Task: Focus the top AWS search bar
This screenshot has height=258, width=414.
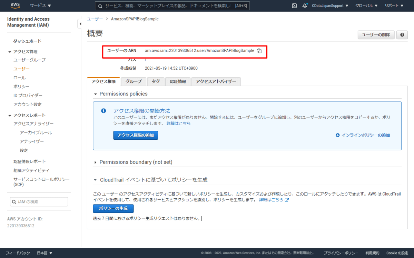Action: 172,6
